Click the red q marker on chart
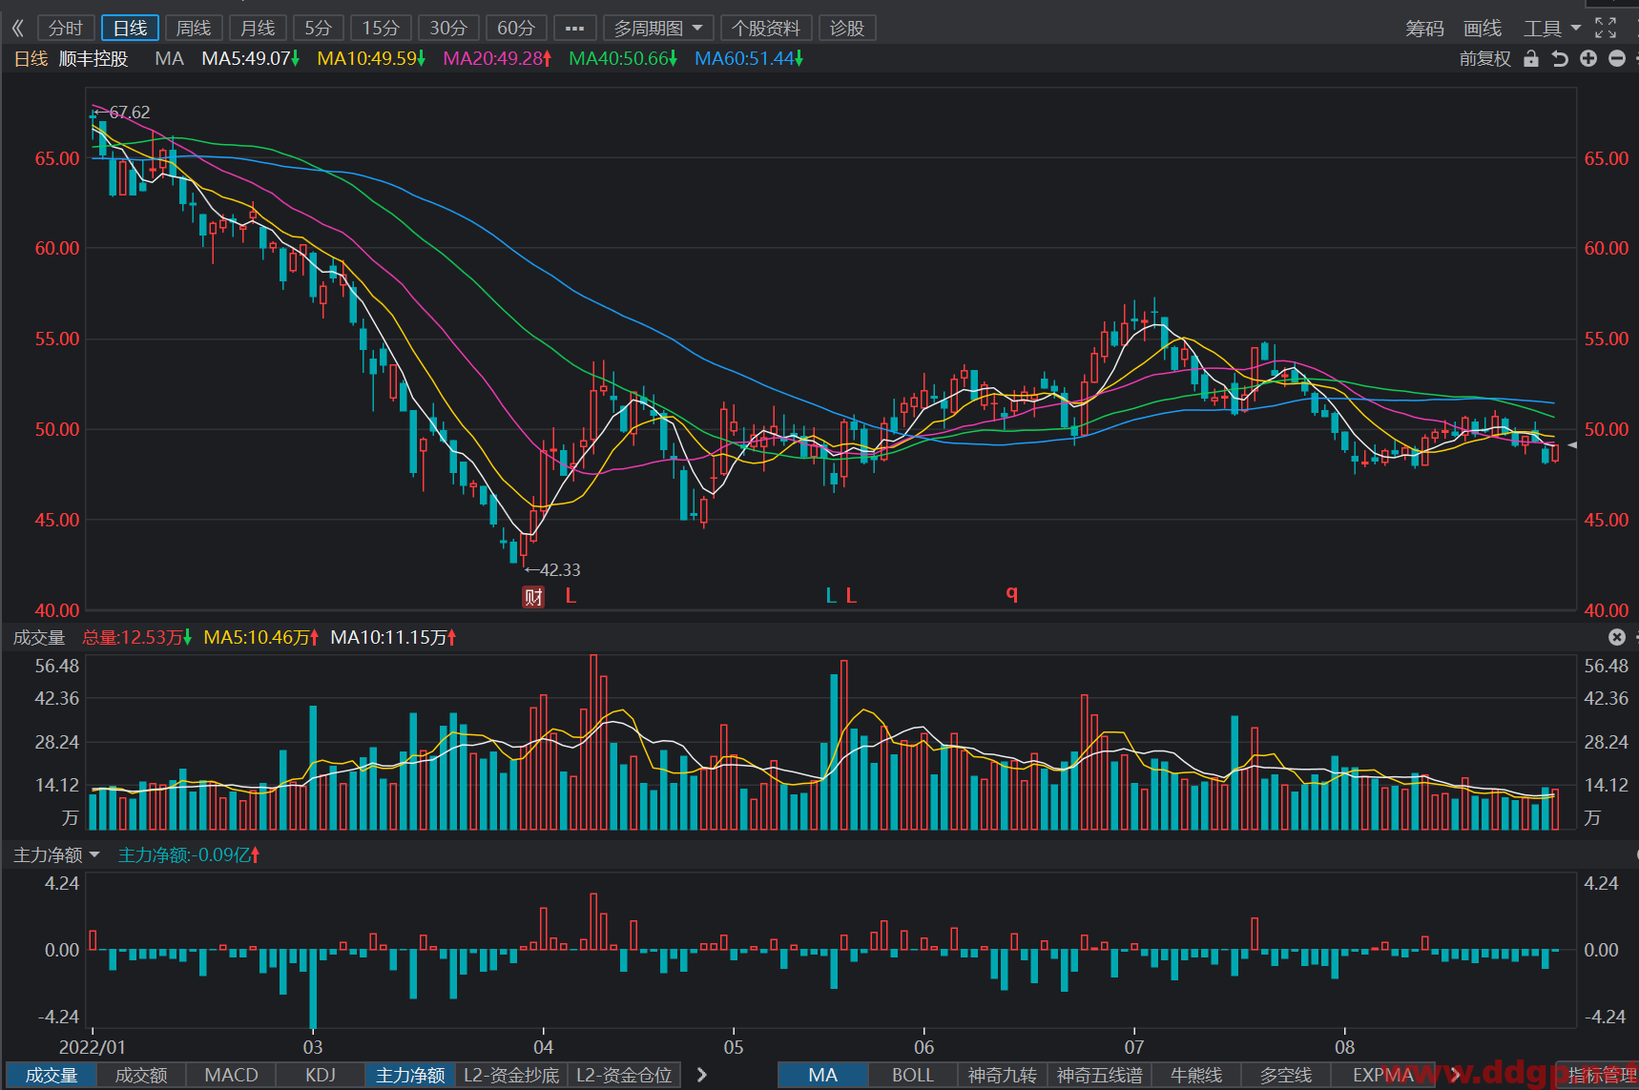The height and width of the screenshot is (1090, 1639). (1011, 593)
